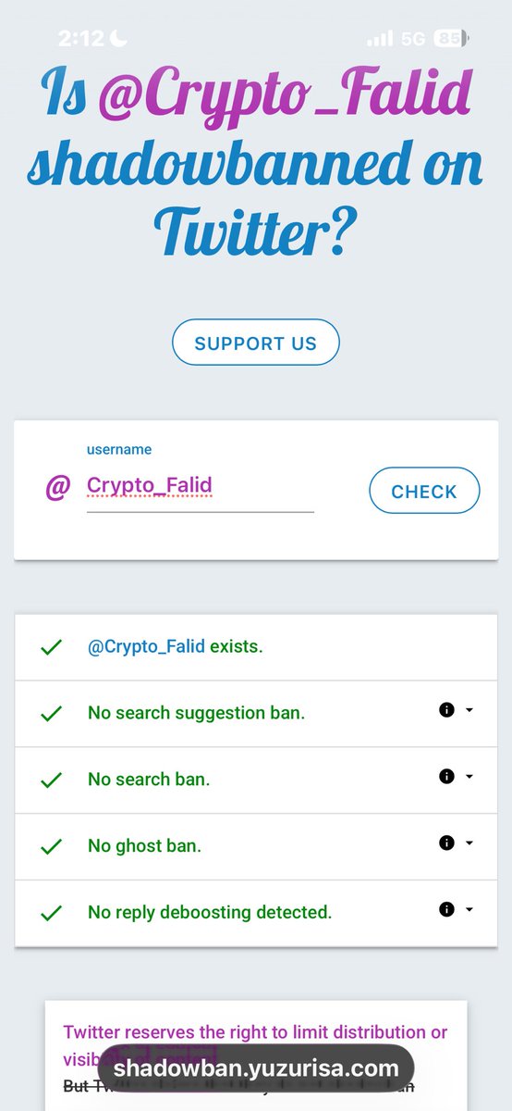512x1111 pixels.
Task: Tap the shadowban.yuzurisa.com URL bar
Action: point(256,1068)
